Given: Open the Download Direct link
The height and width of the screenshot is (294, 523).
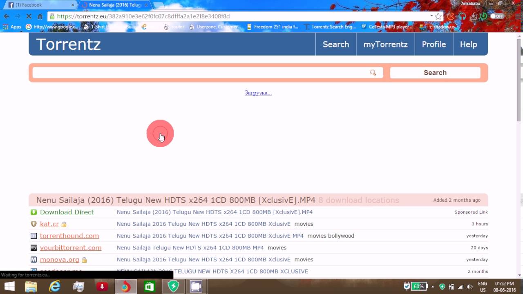Looking at the screenshot, I should click(67, 212).
